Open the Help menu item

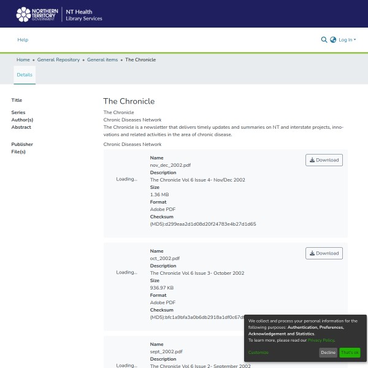23,40
